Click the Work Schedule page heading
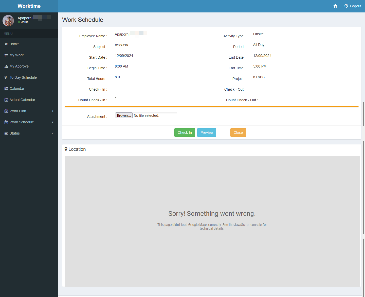The image size is (365, 297). click(x=83, y=20)
